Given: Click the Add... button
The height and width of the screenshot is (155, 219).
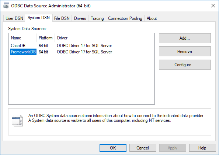Looking at the screenshot, I should pyautogui.click(x=185, y=38).
